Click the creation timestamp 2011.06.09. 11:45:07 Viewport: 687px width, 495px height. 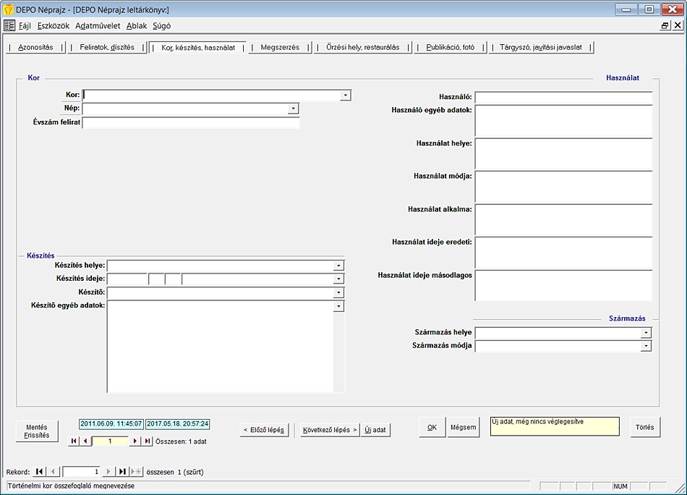[x=111, y=424]
